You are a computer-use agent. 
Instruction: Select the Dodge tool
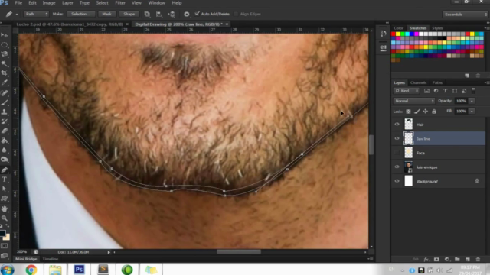tap(5, 160)
